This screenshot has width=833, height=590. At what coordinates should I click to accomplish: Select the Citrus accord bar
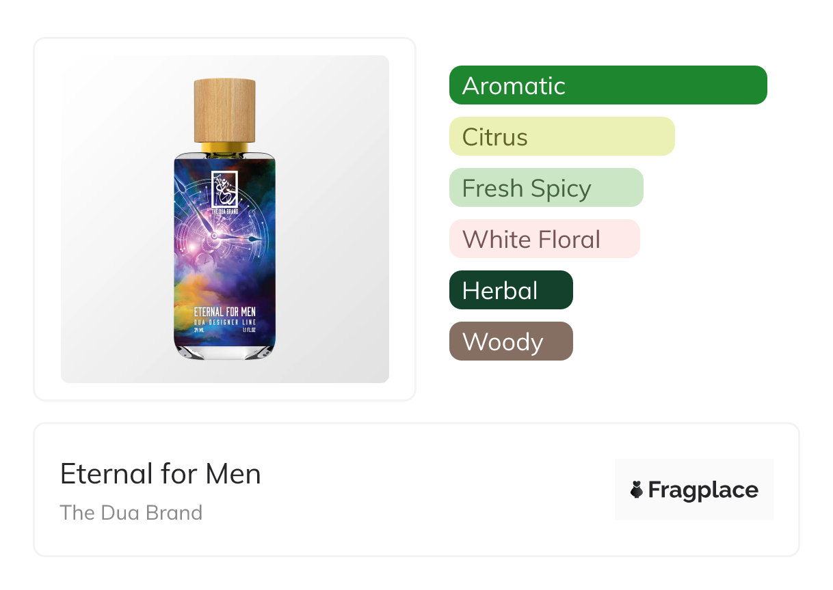tap(561, 137)
